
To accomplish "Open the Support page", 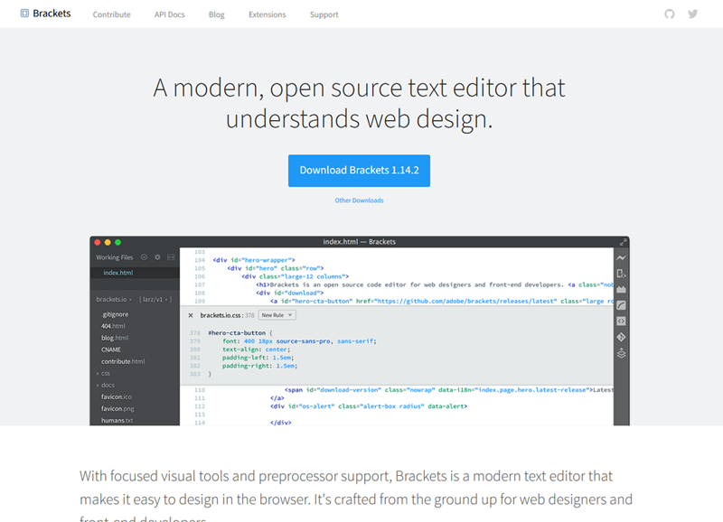I will click(324, 14).
